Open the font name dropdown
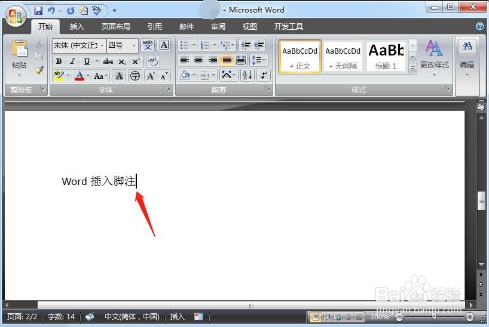 (102, 45)
